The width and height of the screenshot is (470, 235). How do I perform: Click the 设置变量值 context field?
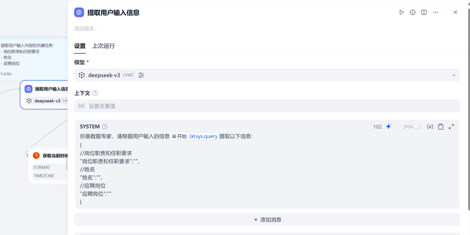pos(267,106)
